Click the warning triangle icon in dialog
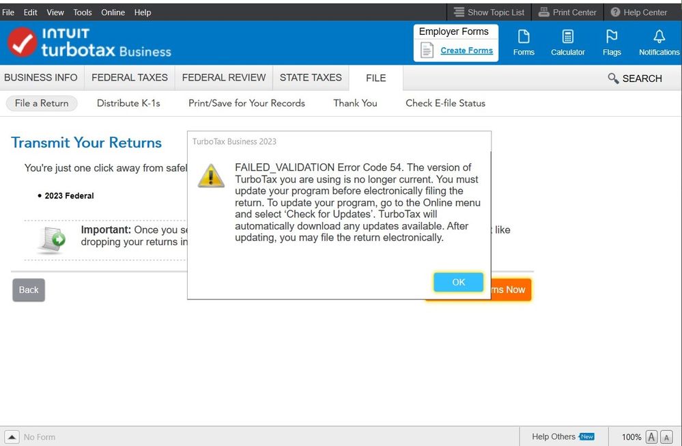The width and height of the screenshot is (682, 446). coord(211,176)
